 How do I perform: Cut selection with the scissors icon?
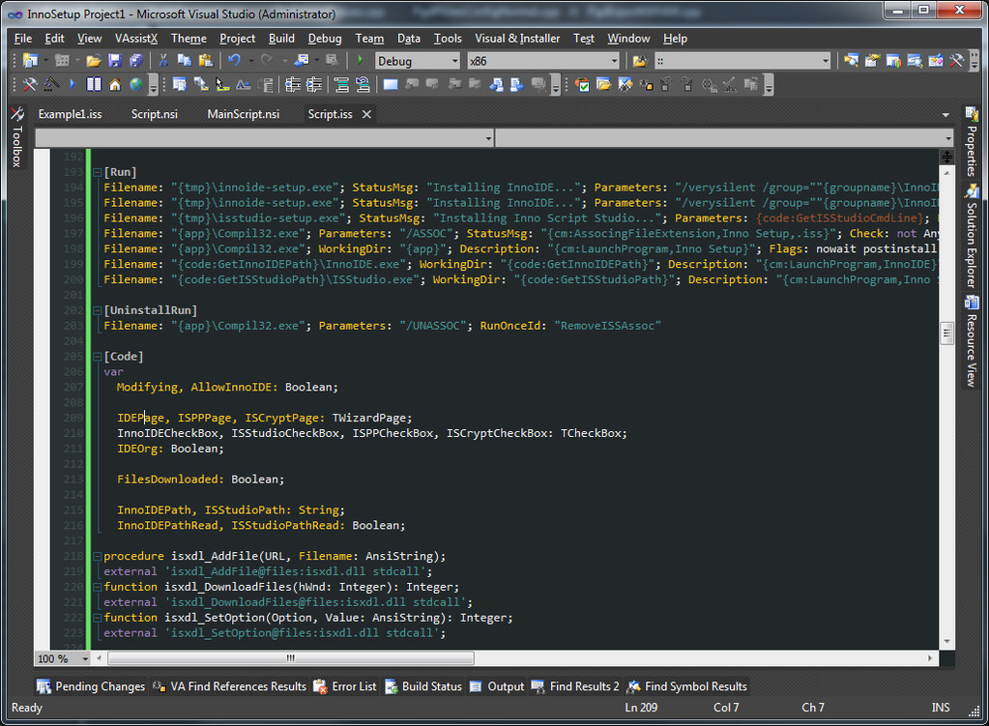[163, 61]
